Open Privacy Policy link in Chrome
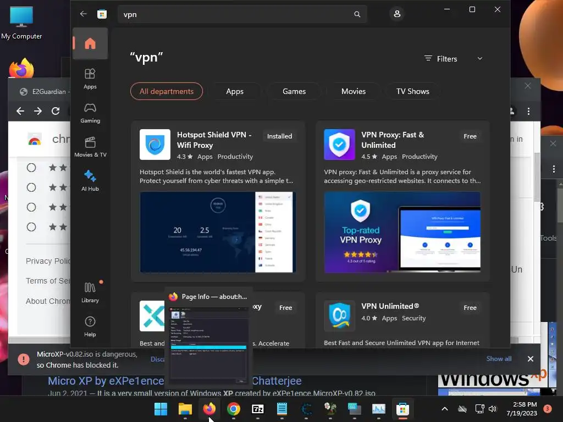Viewport: 563px width, 422px height. (48, 261)
